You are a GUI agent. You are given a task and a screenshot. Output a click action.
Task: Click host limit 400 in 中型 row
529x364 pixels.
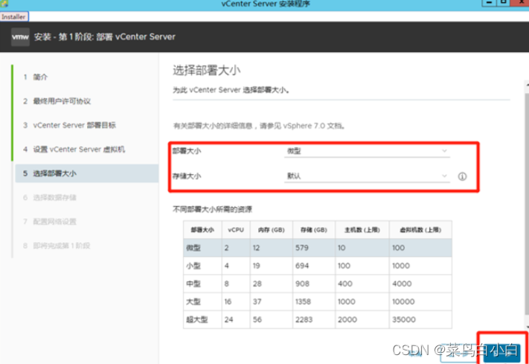point(345,284)
